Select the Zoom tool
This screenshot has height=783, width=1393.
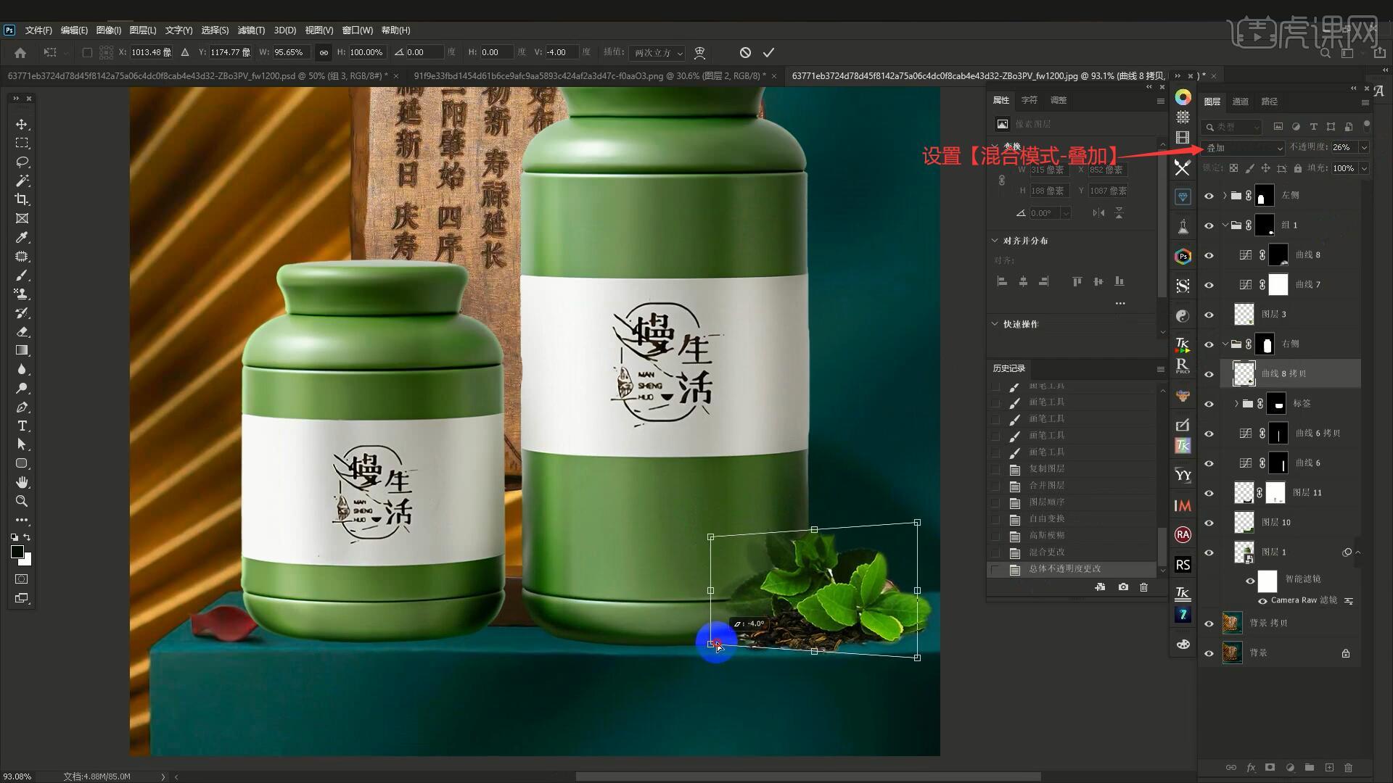pos(22,501)
